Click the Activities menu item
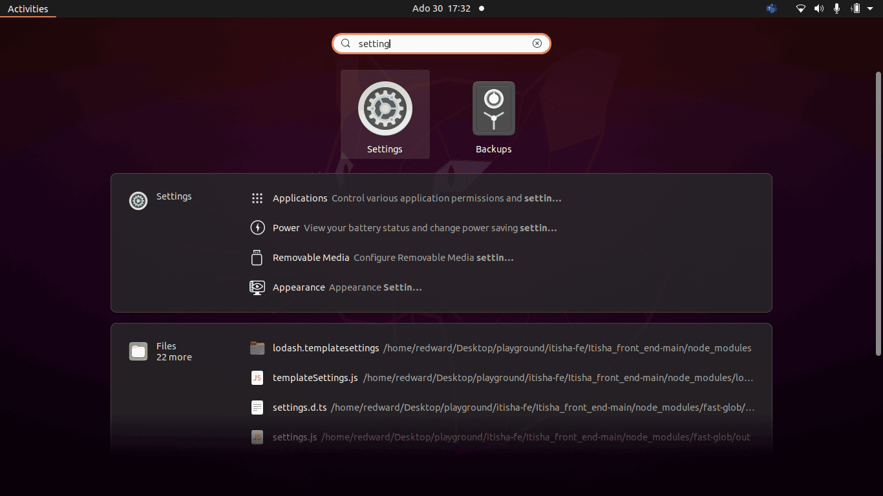The height and width of the screenshot is (496, 883). click(28, 8)
